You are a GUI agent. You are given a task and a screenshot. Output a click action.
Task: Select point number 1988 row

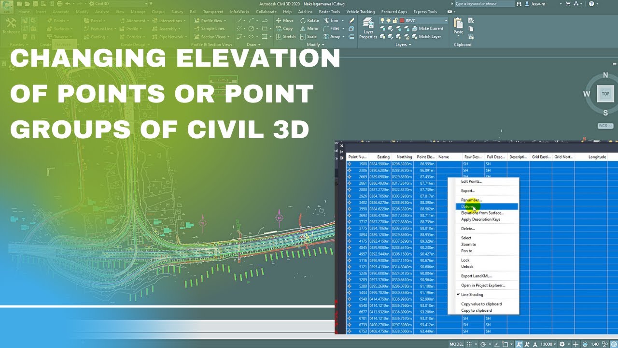click(x=482, y=164)
